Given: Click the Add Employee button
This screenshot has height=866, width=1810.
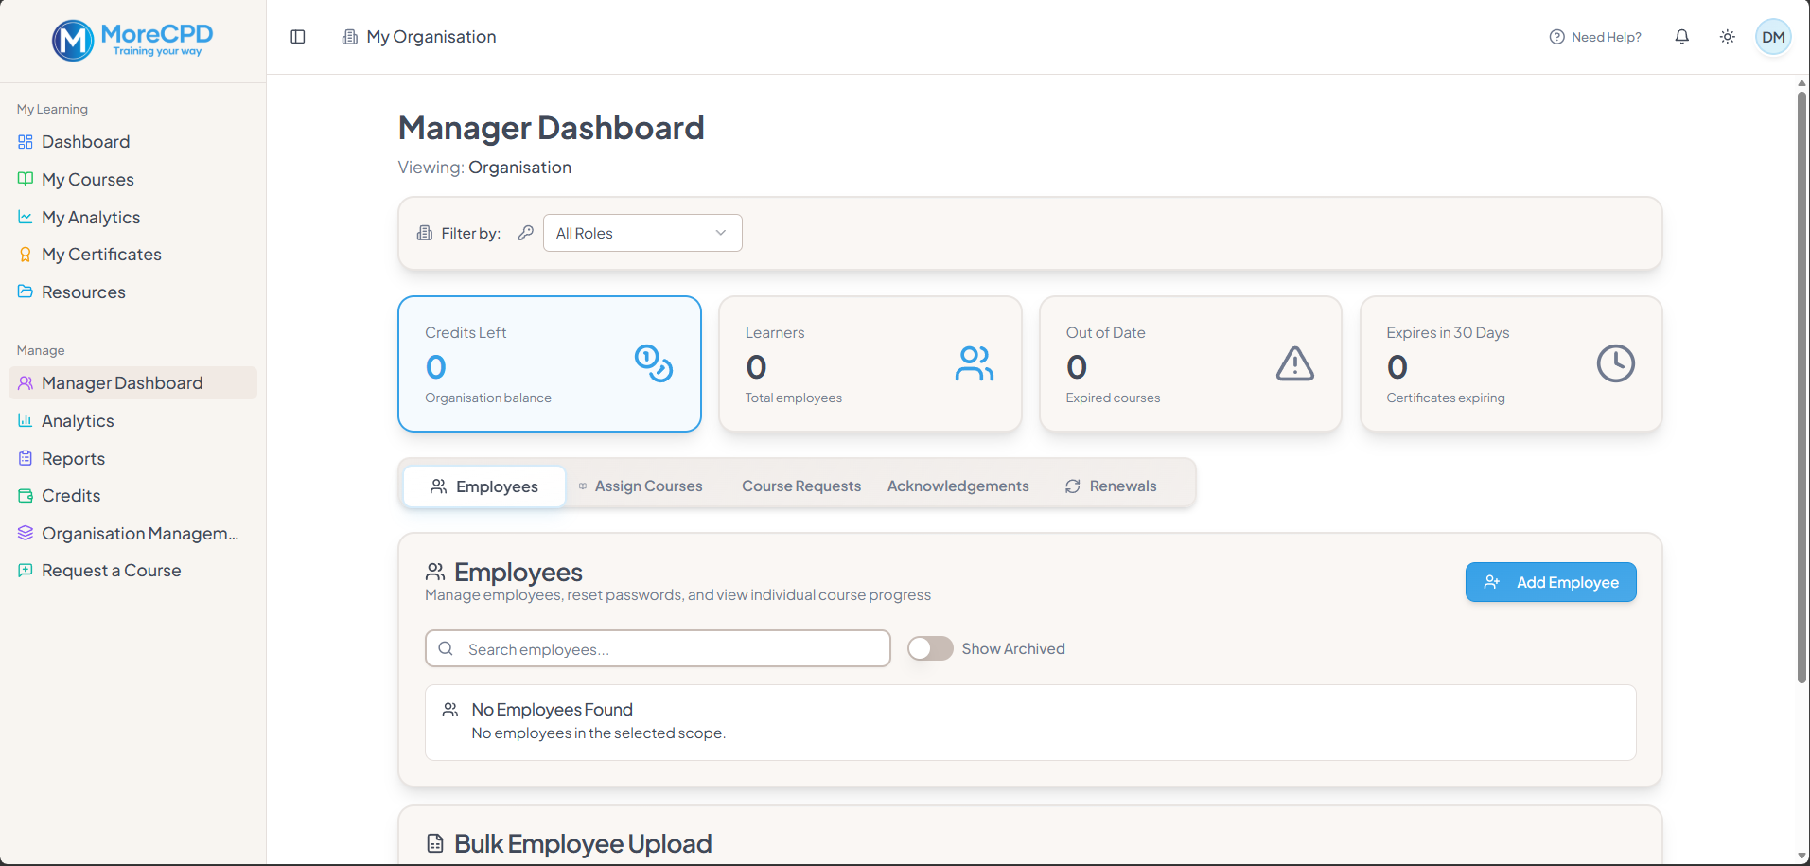Looking at the screenshot, I should coord(1551,582).
